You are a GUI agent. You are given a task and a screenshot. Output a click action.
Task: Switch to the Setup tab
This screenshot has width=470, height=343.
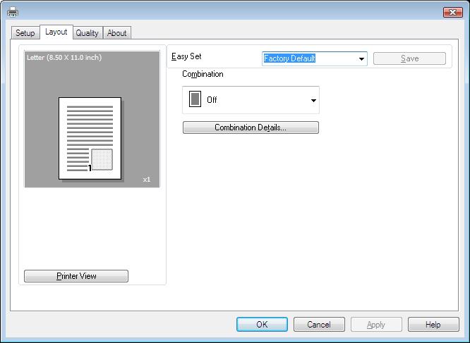[25, 33]
